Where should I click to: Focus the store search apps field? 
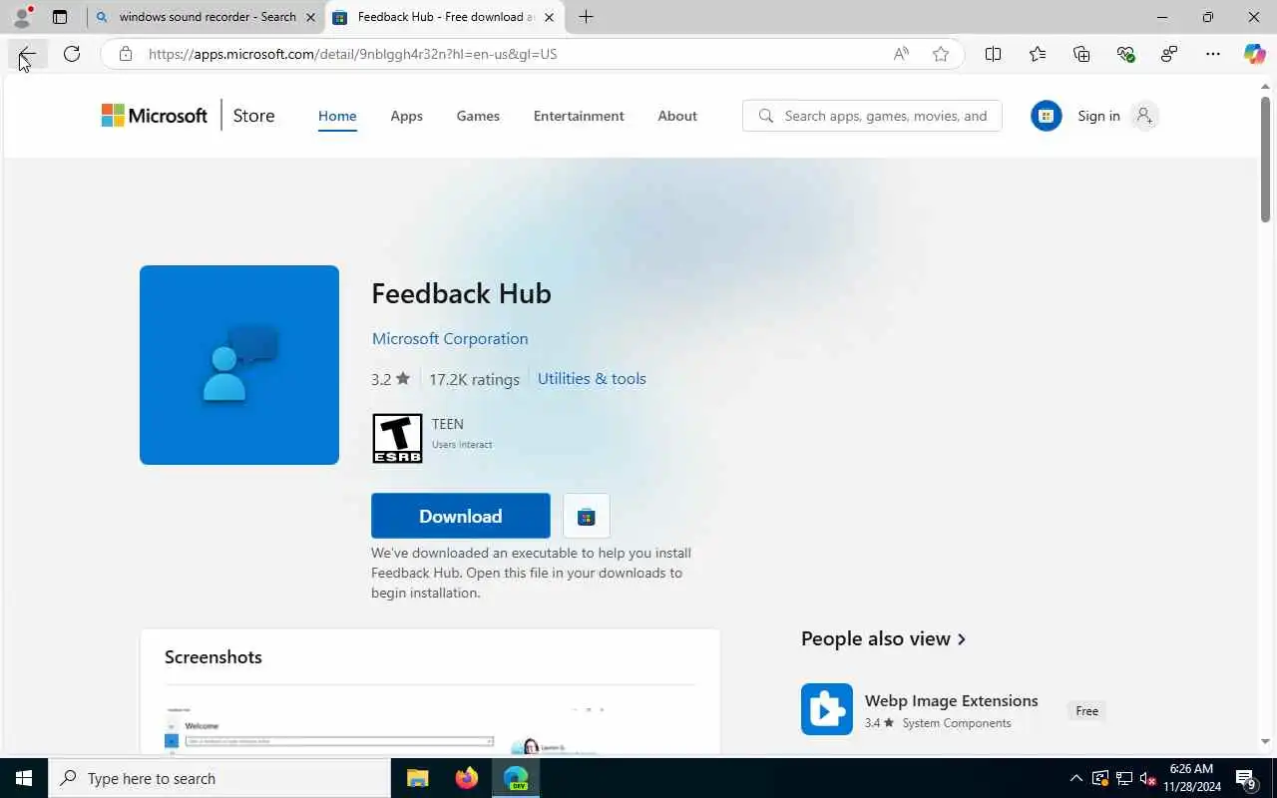click(x=872, y=116)
